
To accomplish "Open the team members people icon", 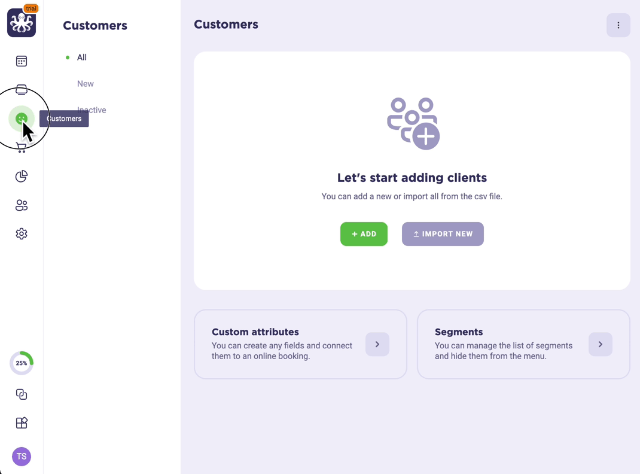I will point(21,205).
